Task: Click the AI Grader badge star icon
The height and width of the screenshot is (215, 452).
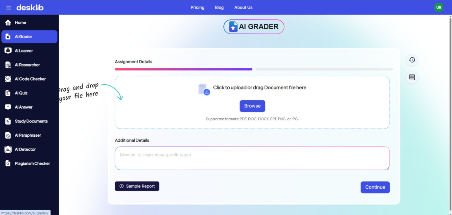Action: pos(233,27)
